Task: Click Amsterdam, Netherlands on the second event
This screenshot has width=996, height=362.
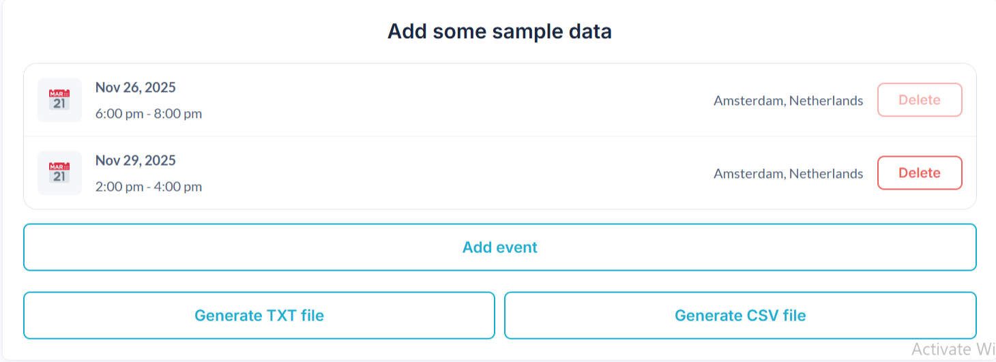Action: click(x=788, y=174)
